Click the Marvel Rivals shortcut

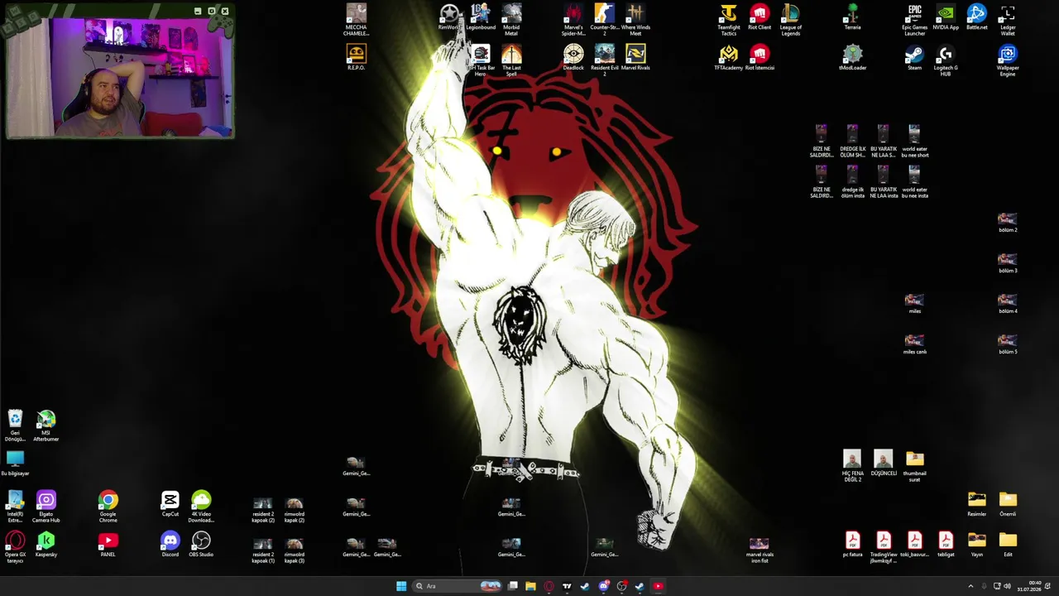point(635,58)
